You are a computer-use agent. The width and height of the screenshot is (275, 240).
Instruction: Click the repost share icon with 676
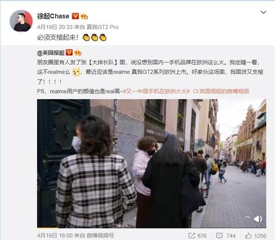[192, 235]
